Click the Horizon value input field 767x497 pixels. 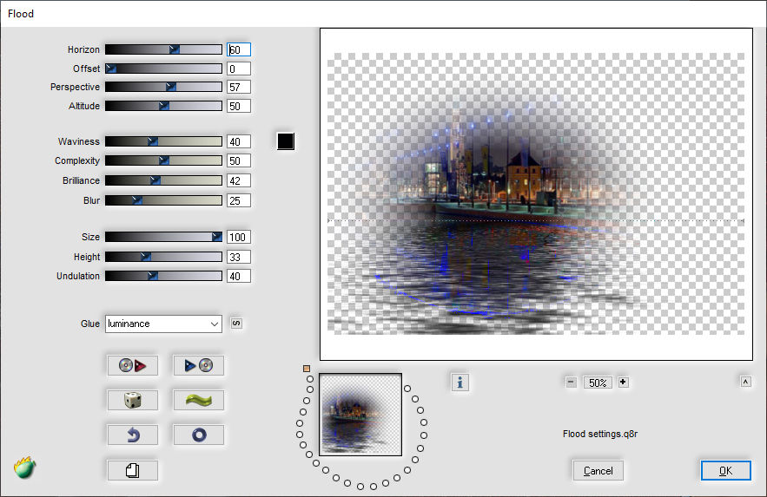pos(239,49)
